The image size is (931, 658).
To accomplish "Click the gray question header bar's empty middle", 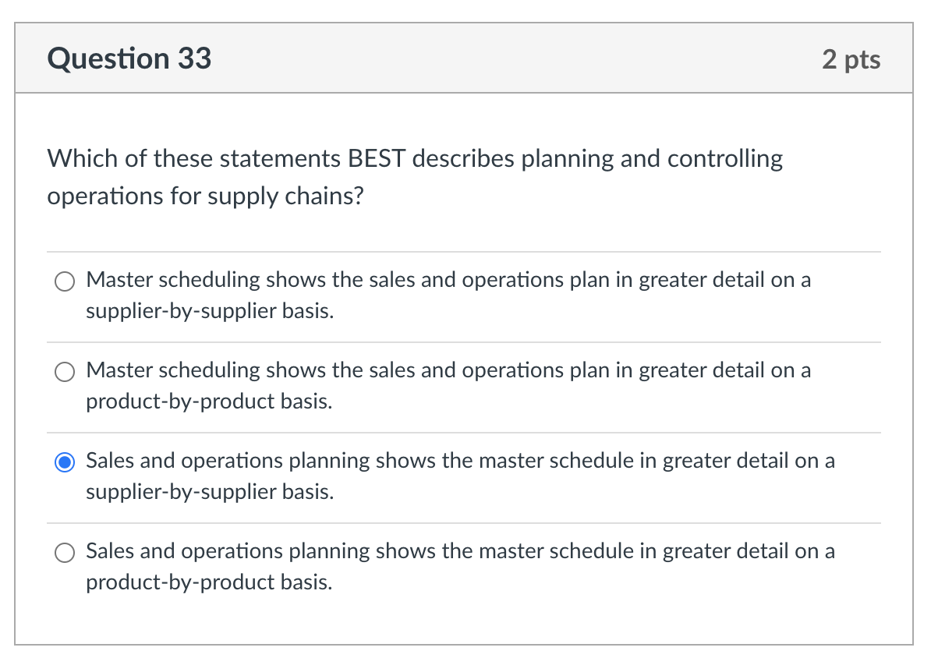I will pyautogui.click(x=515, y=59).
